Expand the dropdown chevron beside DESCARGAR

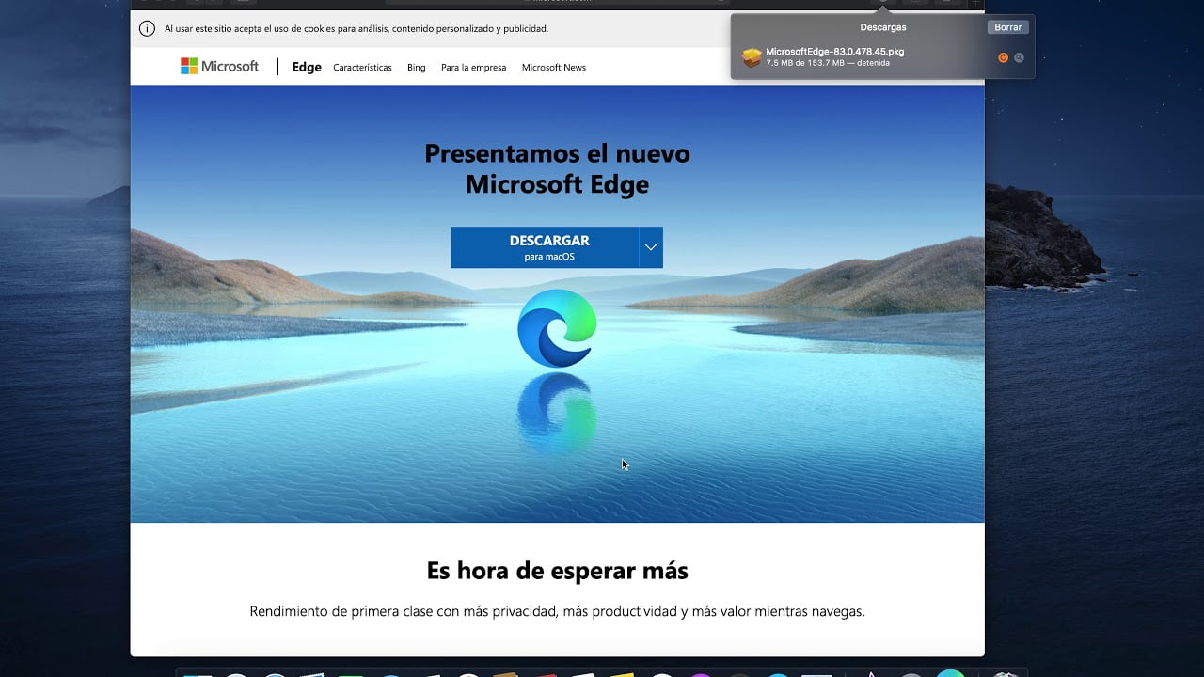pos(650,246)
